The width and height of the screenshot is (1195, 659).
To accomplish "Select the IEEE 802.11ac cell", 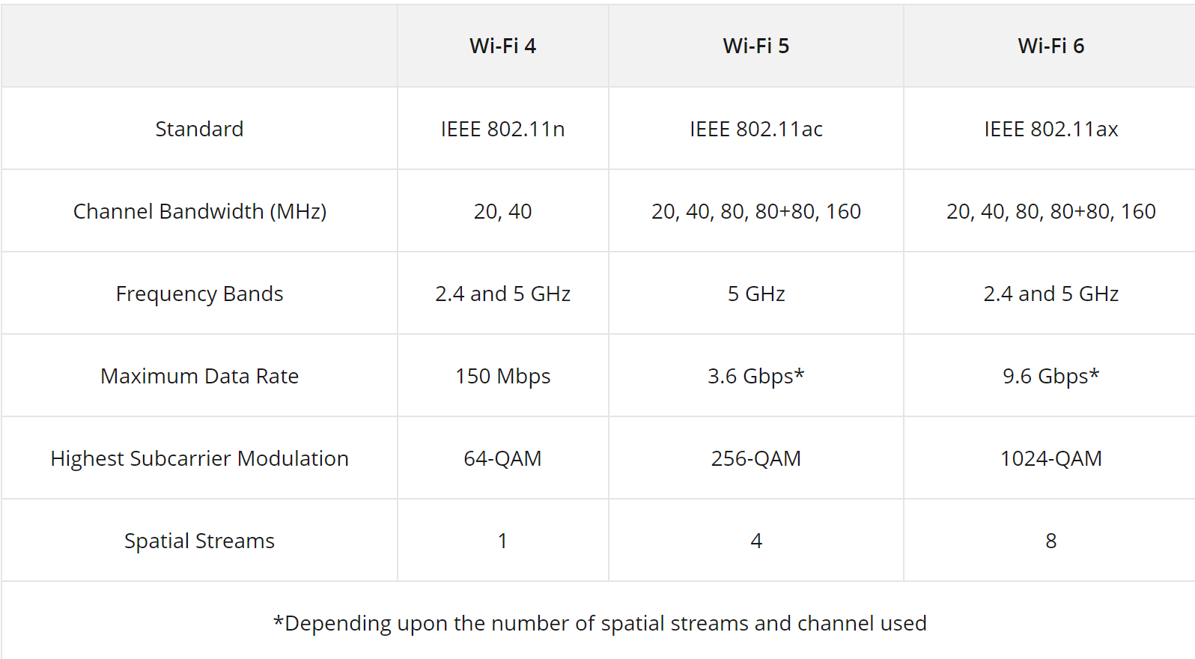I will click(x=756, y=129).
